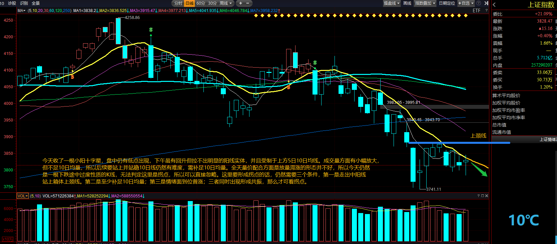
Task: Collapse side panel with skip arrow icon
Action: (x=486, y=3)
